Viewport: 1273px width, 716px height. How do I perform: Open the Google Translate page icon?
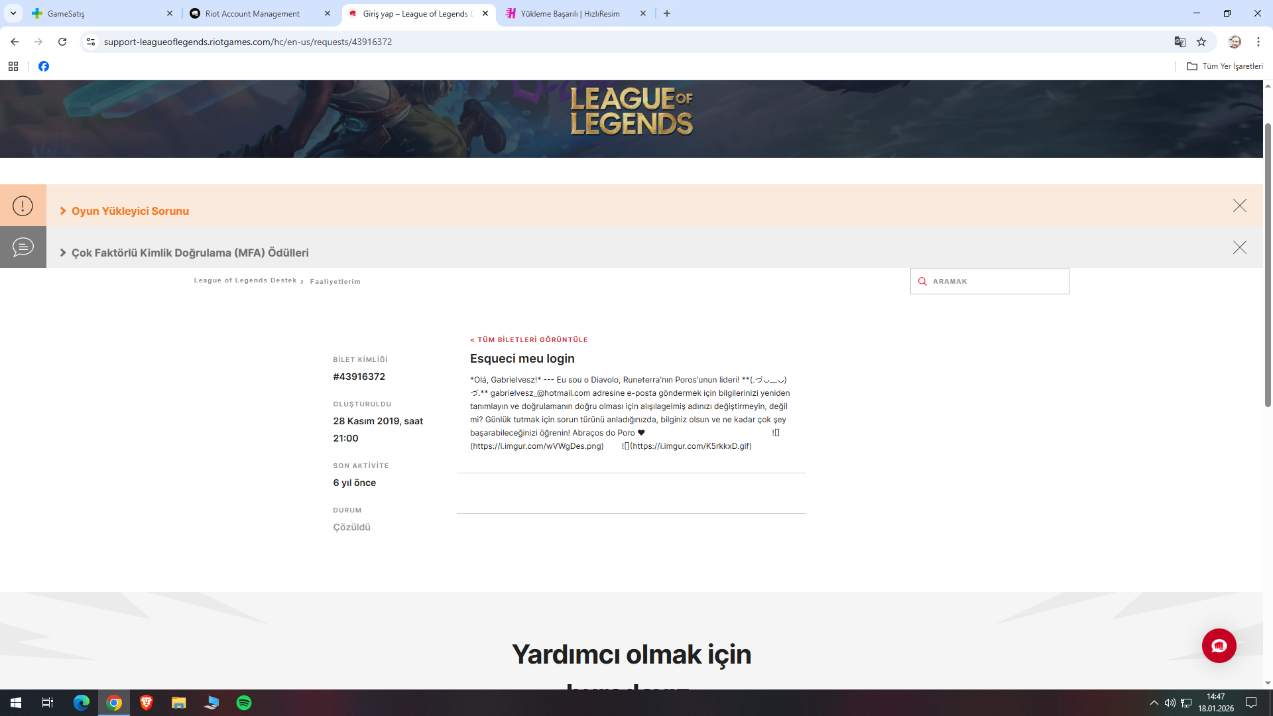point(1180,42)
